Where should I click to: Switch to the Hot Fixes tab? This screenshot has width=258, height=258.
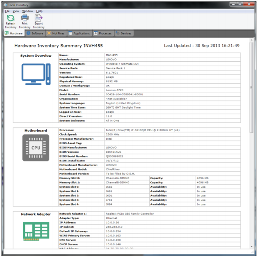tap(56, 34)
